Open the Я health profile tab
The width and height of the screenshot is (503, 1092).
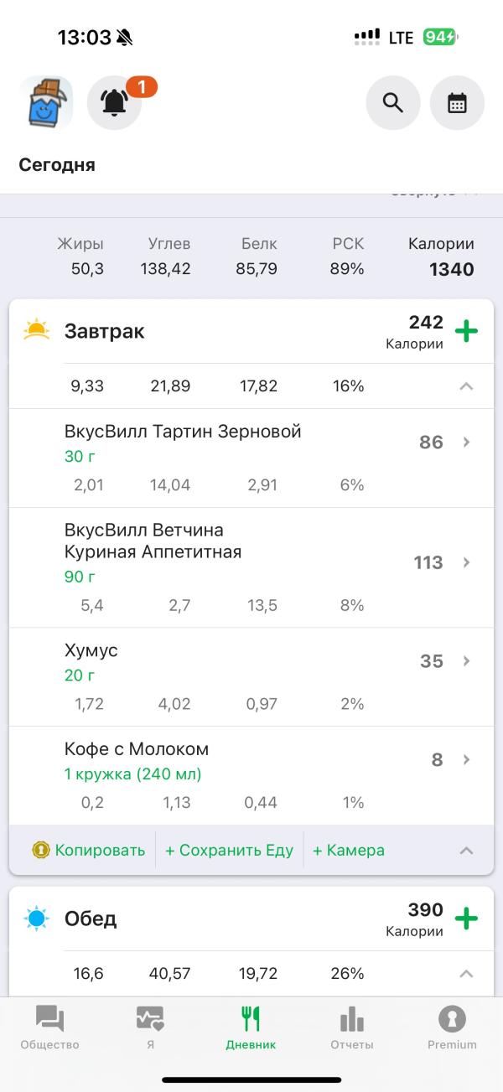(x=150, y=1027)
